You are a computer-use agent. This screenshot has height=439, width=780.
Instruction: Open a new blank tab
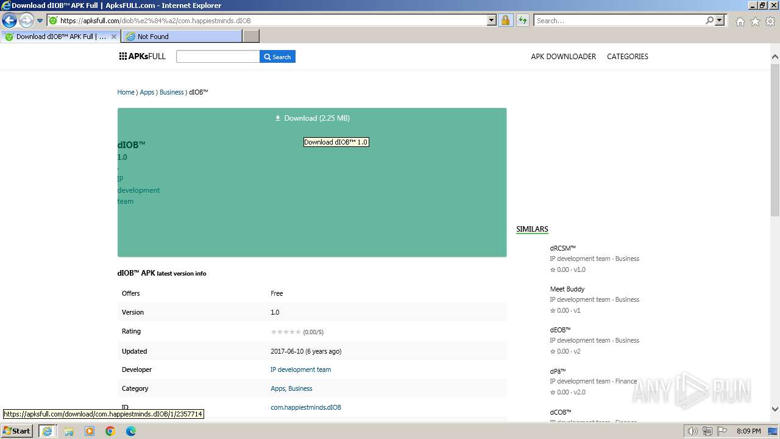point(251,37)
